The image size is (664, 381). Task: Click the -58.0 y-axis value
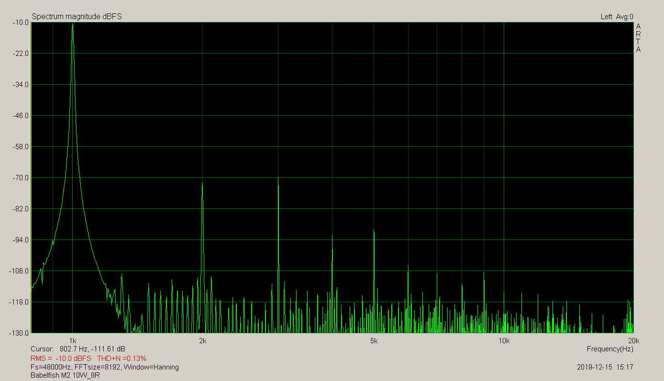(x=21, y=147)
